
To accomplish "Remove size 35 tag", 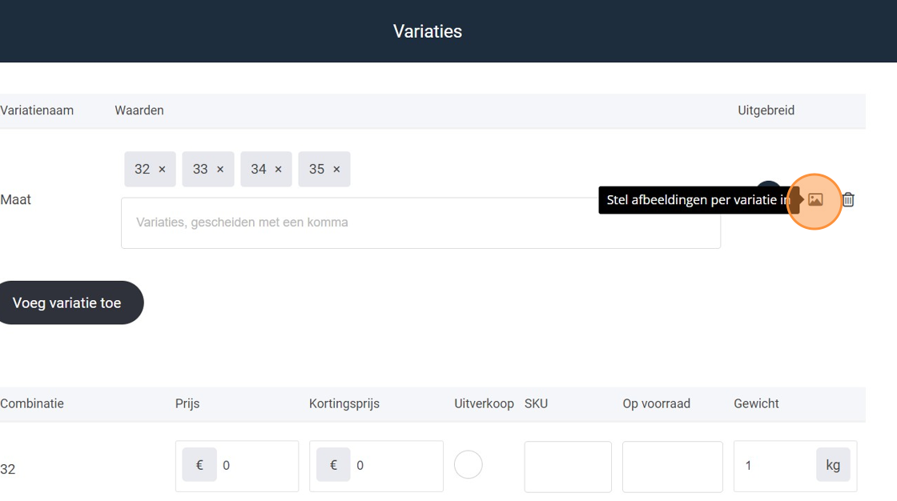I will pyautogui.click(x=336, y=170).
